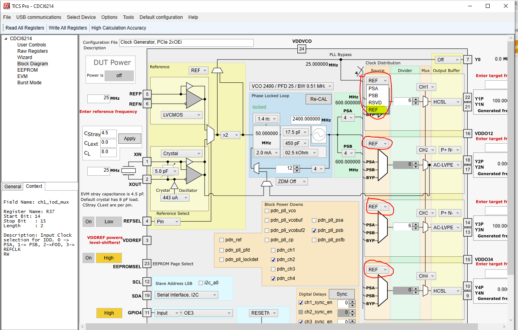
Task: Open the ZDM Off dropdown
Action: coord(291,182)
